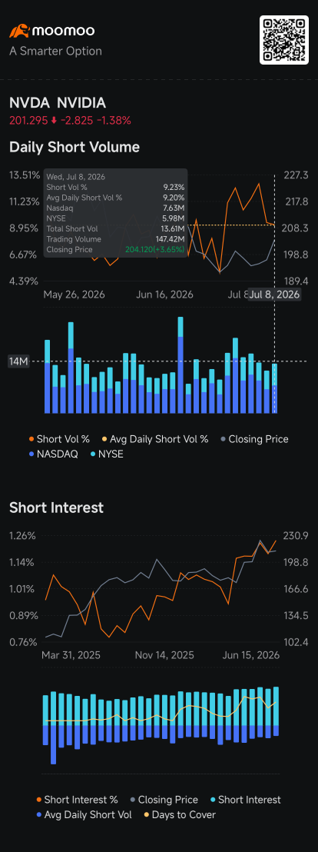Click the 14M volume axis label
Screen dimensions: 318x852
(18, 361)
